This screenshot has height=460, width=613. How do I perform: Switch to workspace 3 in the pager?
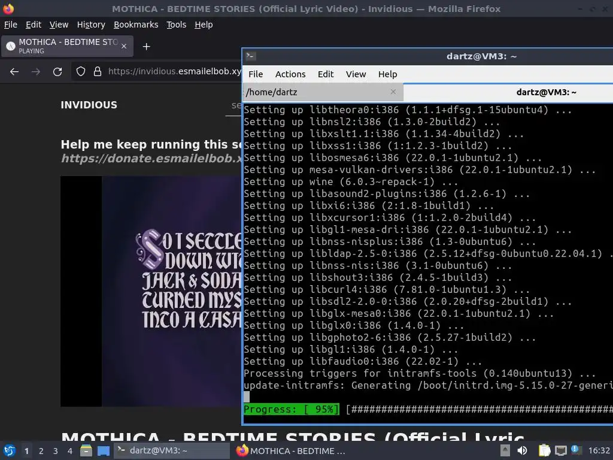(x=55, y=451)
